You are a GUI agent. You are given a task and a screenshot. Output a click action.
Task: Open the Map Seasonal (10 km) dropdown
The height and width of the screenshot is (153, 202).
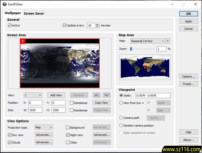point(148,41)
